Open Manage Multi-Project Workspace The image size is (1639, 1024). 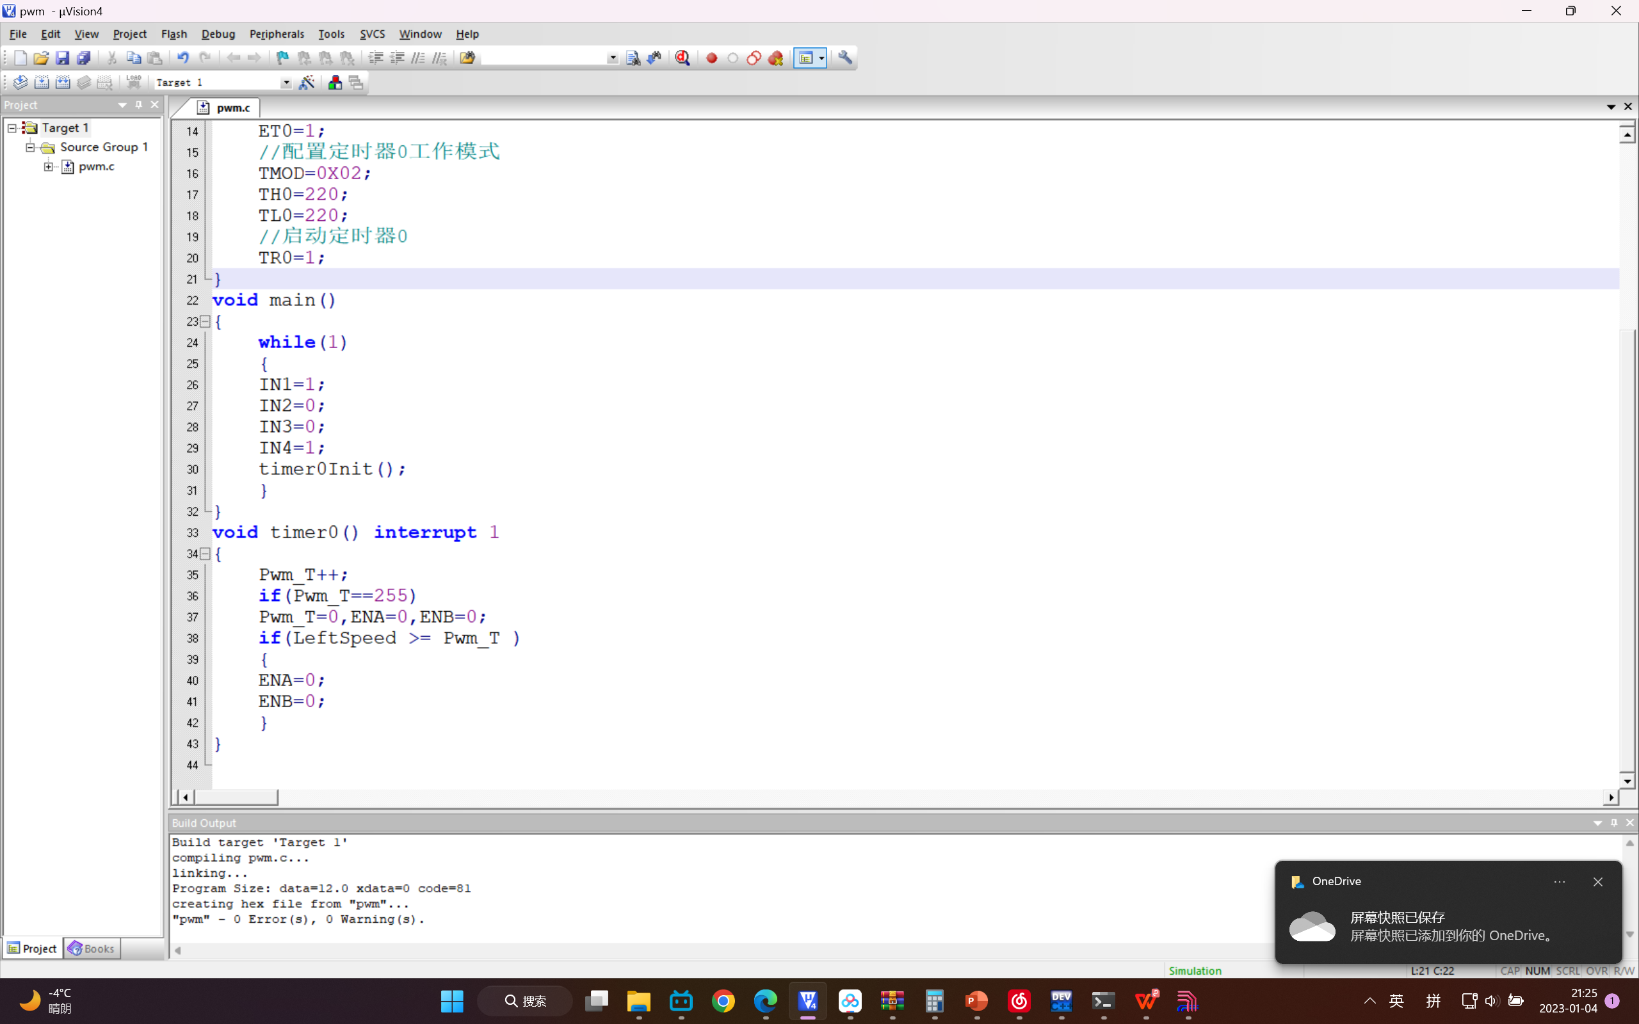356,83
